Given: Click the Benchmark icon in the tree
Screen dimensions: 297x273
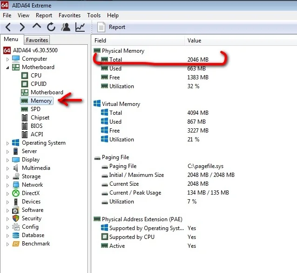Looking at the screenshot, I should (x=16, y=244).
